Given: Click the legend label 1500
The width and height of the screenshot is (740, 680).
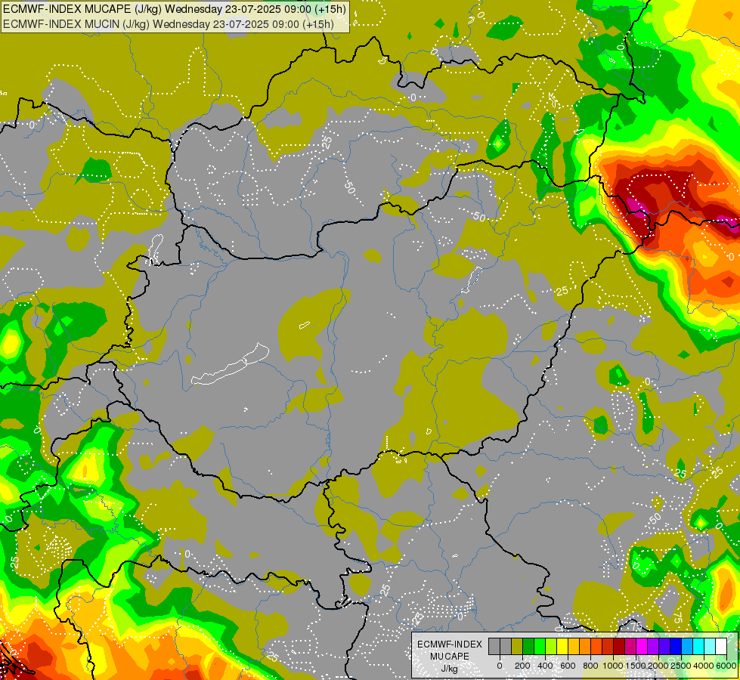Looking at the screenshot, I should pyautogui.click(x=636, y=666).
